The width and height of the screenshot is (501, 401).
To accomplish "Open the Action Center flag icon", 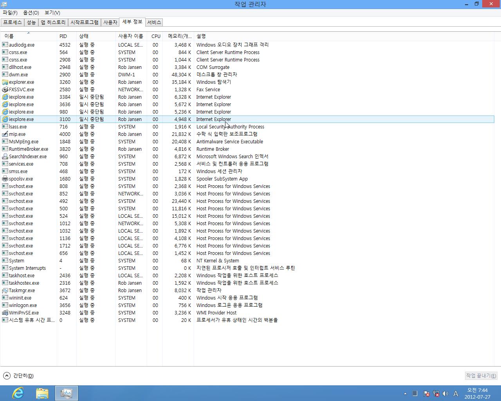I will (x=427, y=394).
